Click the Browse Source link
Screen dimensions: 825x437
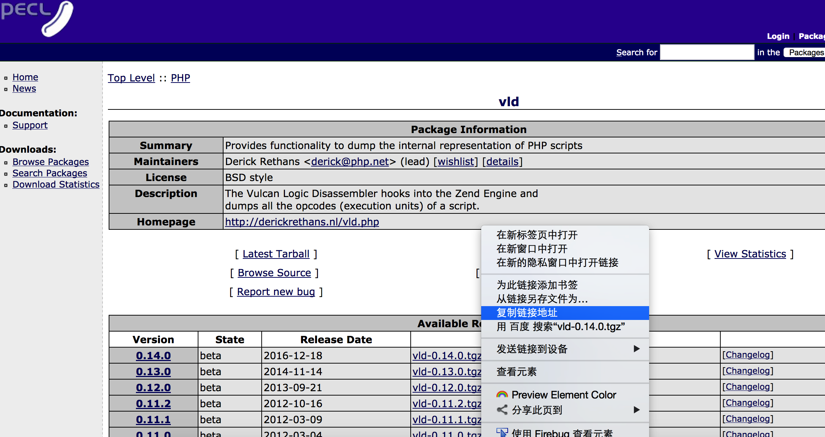click(x=274, y=273)
